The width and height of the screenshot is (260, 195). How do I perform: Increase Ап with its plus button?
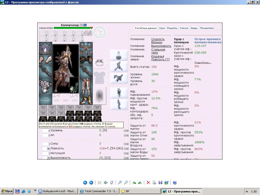point(127,136)
